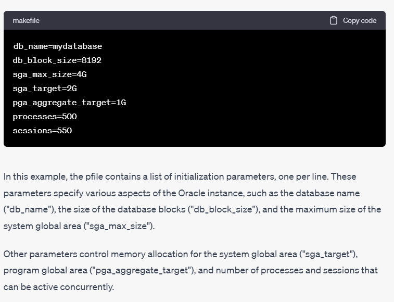Viewport: 394px width, 302px height.
Task: Click the db_block_size=8192 line
Action: [57, 60]
